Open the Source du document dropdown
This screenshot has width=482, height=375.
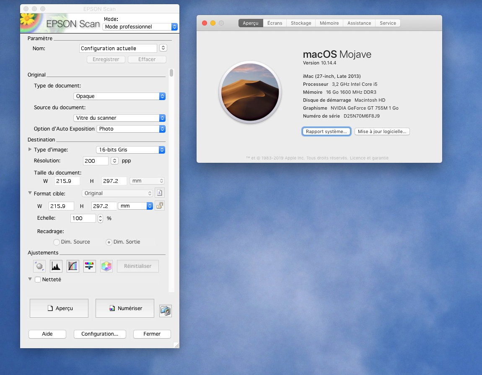pyautogui.click(x=119, y=118)
